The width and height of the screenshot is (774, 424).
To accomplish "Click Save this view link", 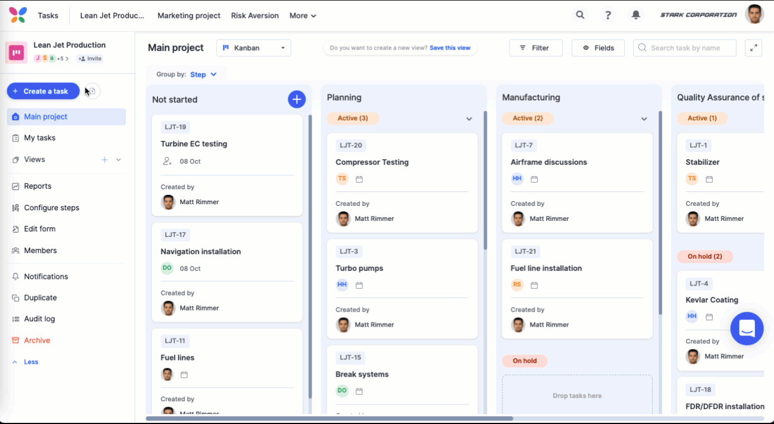I will tap(450, 48).
